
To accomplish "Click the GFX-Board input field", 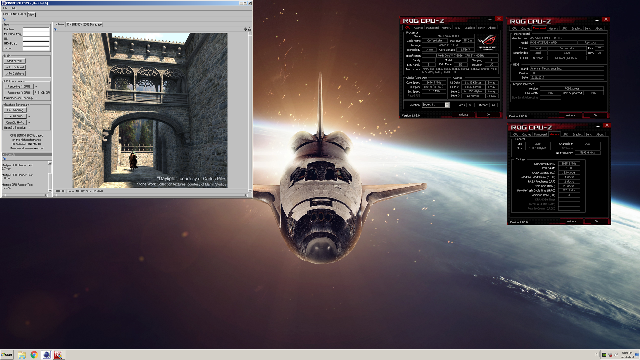I will (36, 43).
